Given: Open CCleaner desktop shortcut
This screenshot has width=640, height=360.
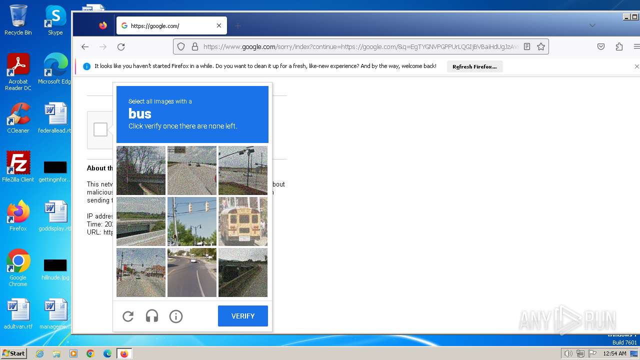Looking at the screenshot, I should (x=18, y=118).
